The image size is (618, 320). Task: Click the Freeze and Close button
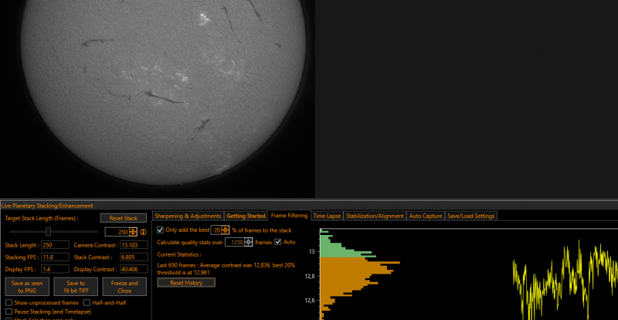(x=124, y=287)
